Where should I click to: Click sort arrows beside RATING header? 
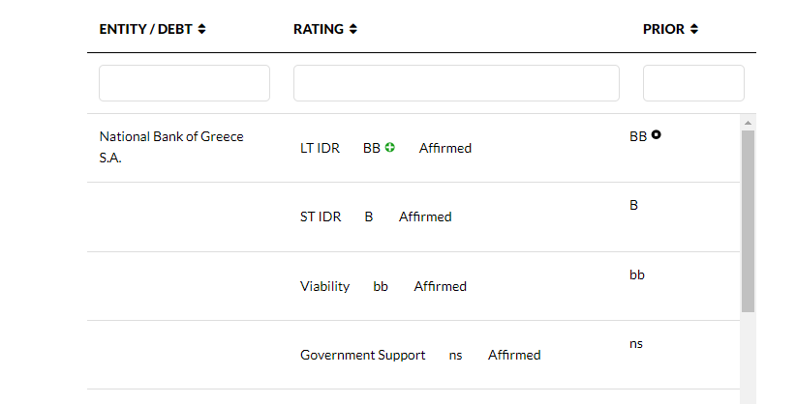click(353, 29)
